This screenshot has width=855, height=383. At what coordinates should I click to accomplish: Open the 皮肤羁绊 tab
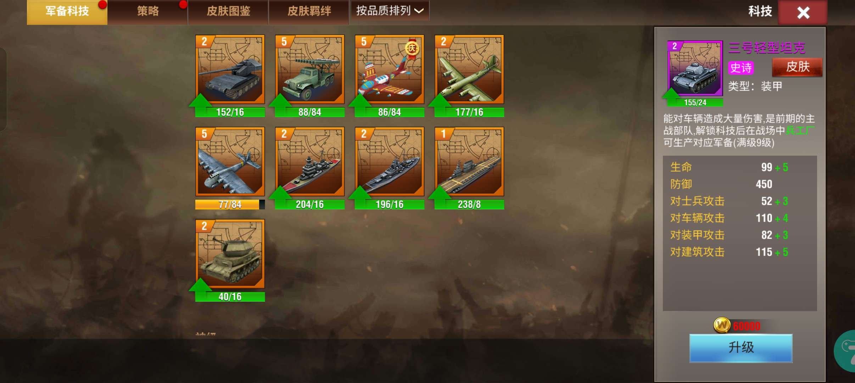(309, 11)
